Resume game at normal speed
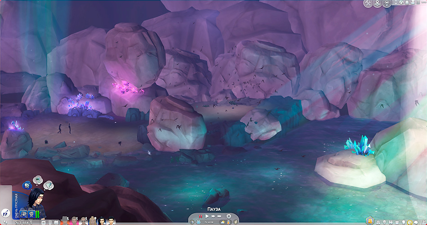The height and width of the screenshot is (225, 427). (207, 216)
